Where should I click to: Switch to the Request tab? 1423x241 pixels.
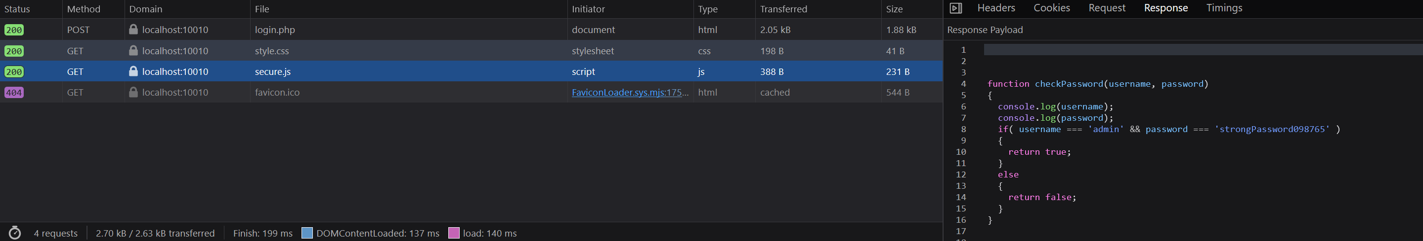[x=1107, y=8]
